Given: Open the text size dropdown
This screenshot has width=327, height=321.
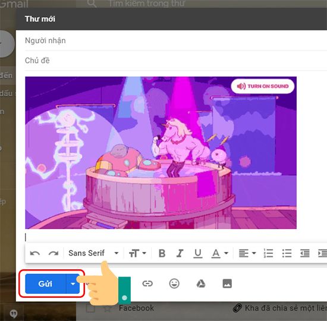Looking at the screenshot, I should coord(137,253).
